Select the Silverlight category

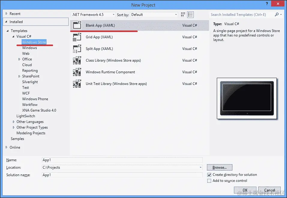coord(30,82)
